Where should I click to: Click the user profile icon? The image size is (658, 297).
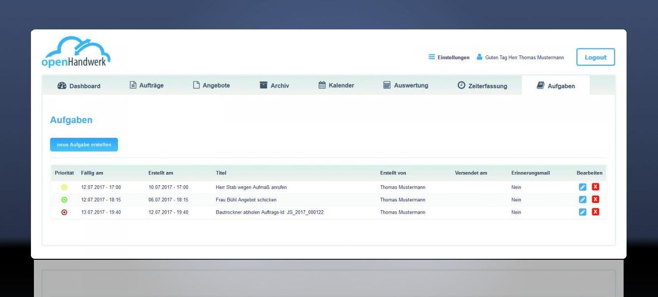480,57
